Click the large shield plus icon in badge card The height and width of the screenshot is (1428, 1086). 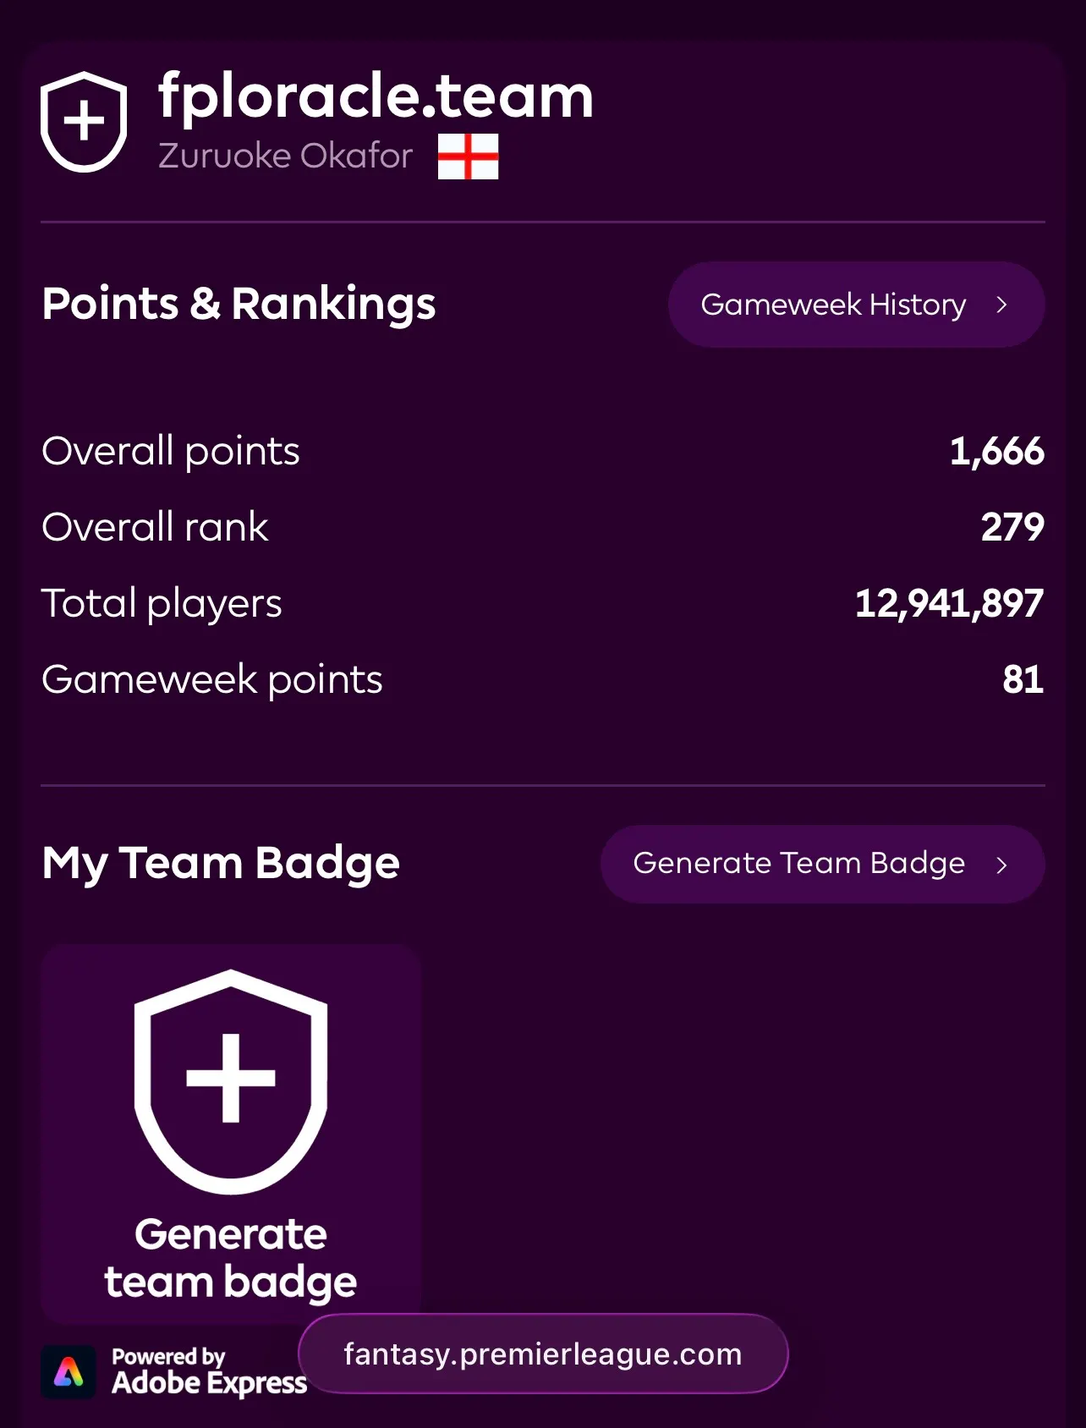coord(231,1081)
